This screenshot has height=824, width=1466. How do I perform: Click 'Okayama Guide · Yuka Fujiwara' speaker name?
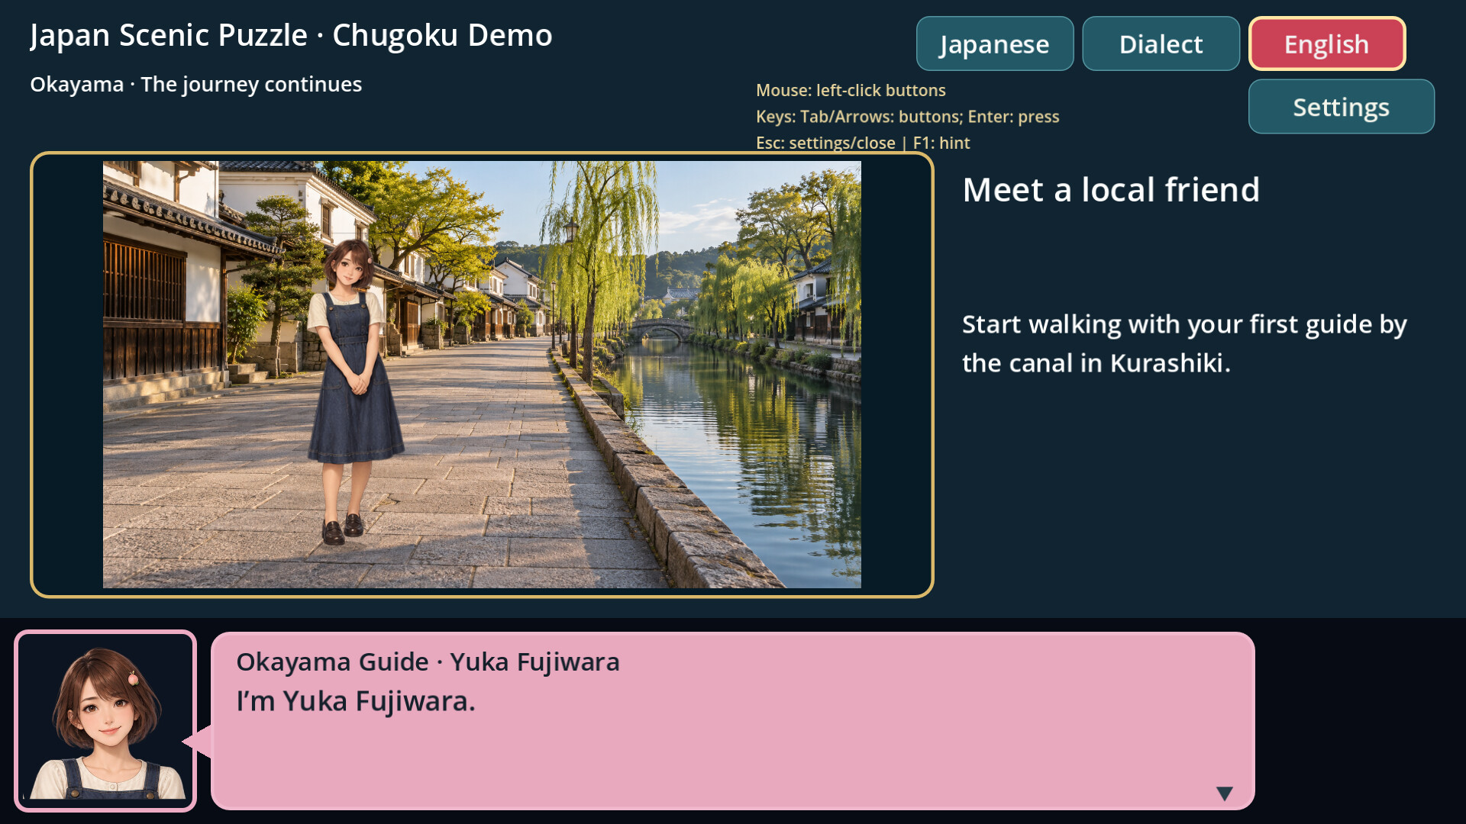(x=428, y=661)
